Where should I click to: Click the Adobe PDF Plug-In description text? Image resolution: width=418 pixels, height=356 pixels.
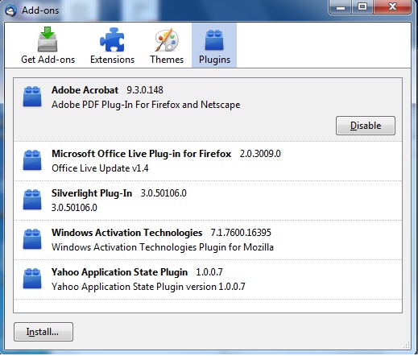pos(146,105)
